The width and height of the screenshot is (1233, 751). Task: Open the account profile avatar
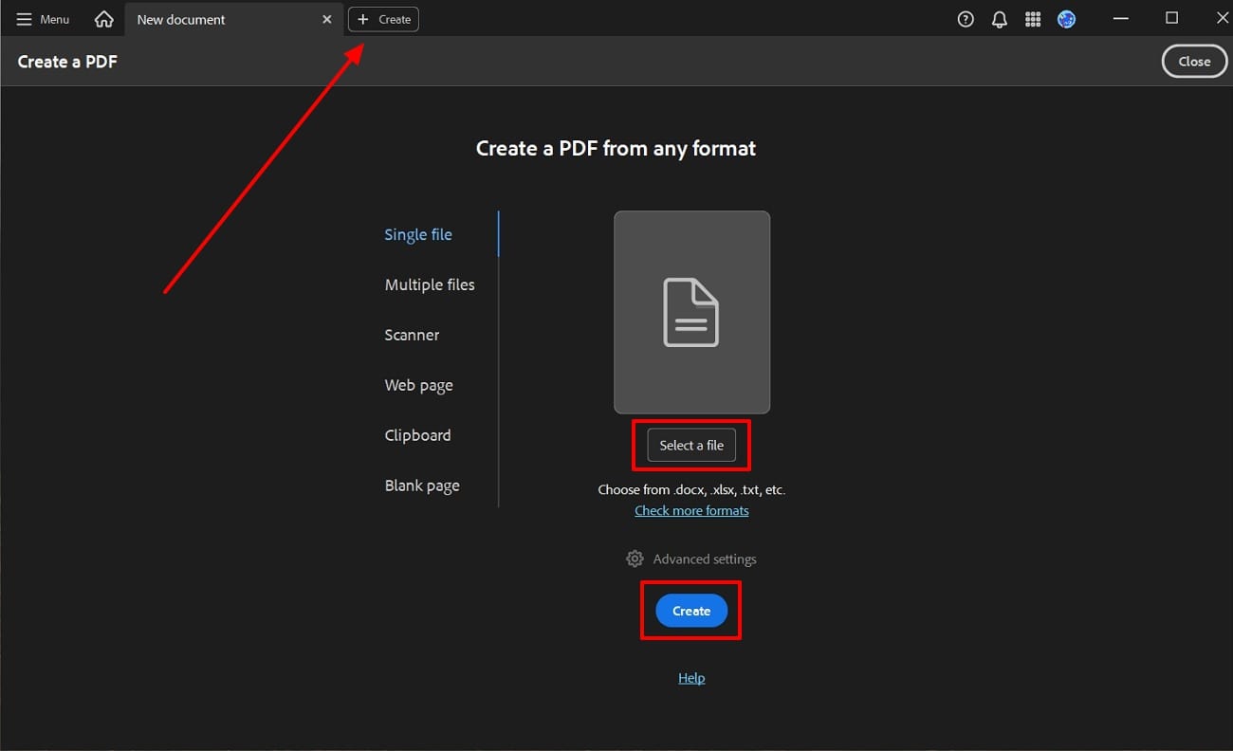pyautogui.click(x=1066, y=19)
